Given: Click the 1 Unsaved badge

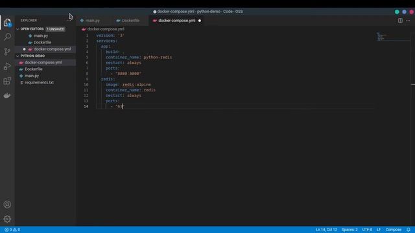Looking at the screenshot, I should click(x=56, y=29).
